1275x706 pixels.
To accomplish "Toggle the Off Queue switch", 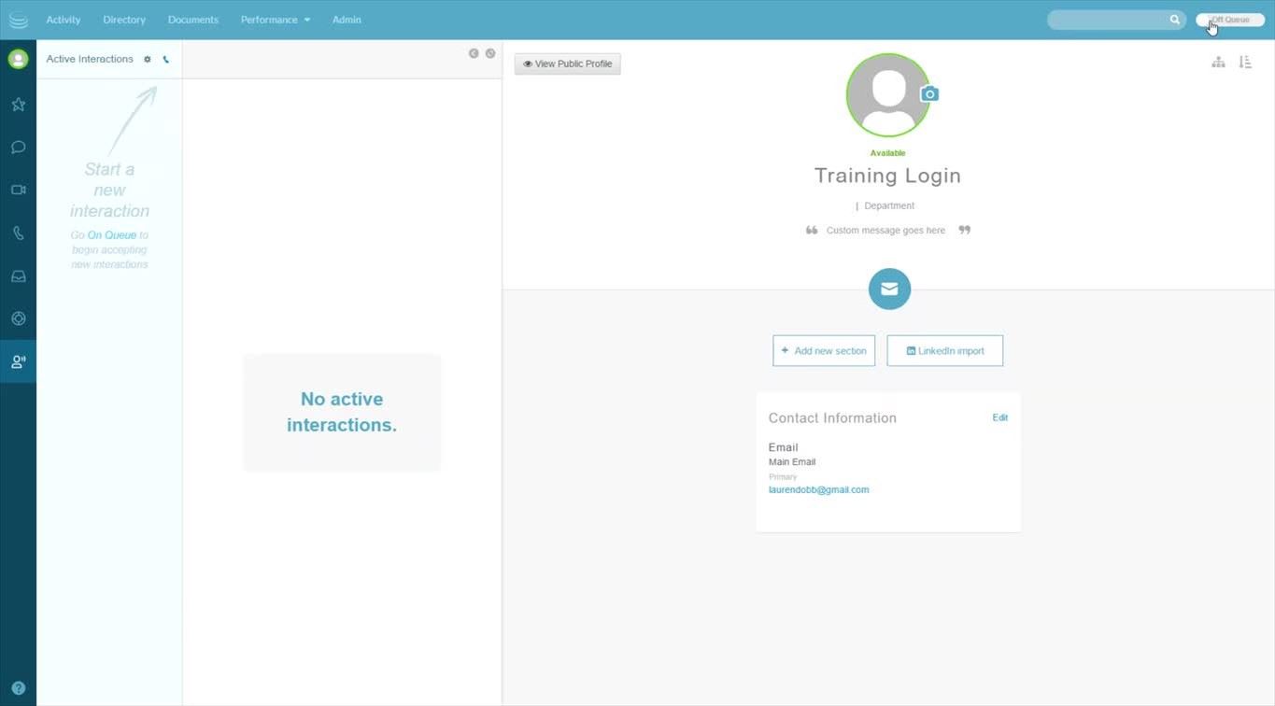I will tap(1229, 20).
